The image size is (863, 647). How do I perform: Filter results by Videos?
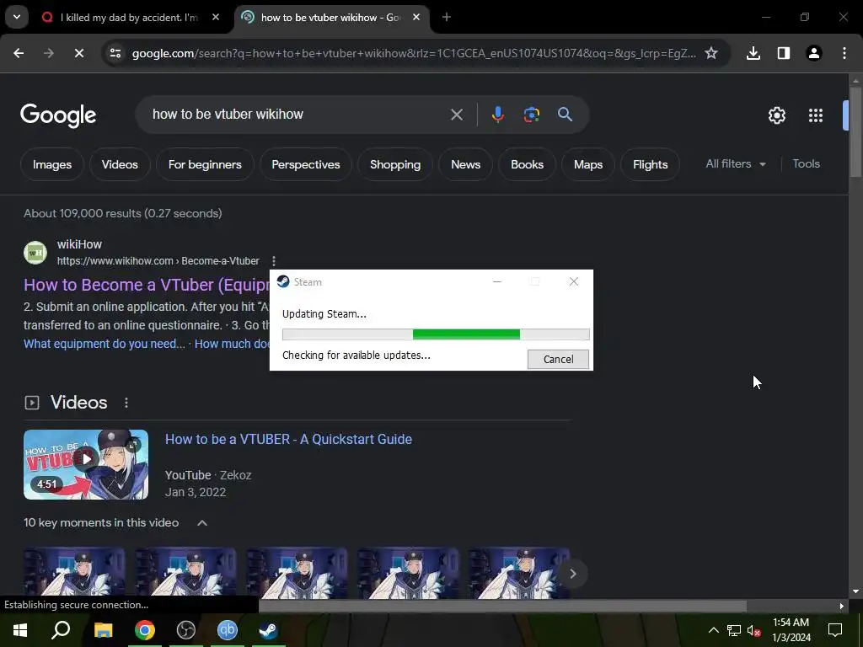[120, 164]
